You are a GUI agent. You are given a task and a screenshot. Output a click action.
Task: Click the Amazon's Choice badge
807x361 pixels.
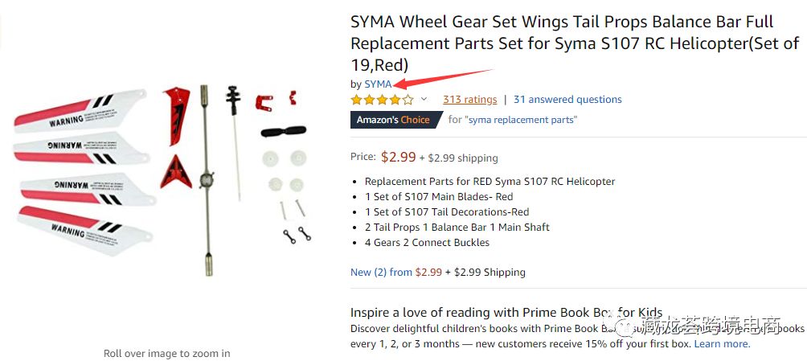pyautogui.click(x=395, y=120)
